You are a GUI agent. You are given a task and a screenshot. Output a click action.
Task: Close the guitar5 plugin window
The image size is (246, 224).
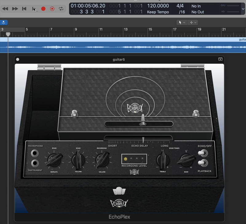pos(18,59)
